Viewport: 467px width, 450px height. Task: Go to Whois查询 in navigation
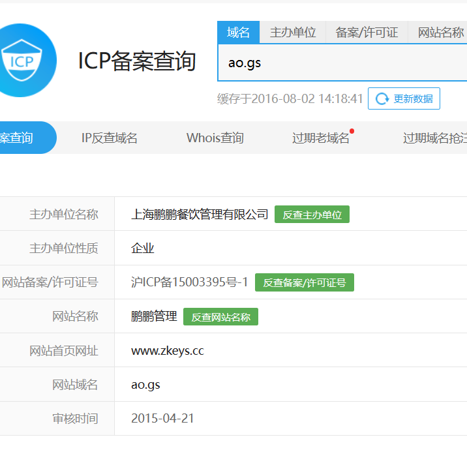pyautogui.click(x=215, y=138)
